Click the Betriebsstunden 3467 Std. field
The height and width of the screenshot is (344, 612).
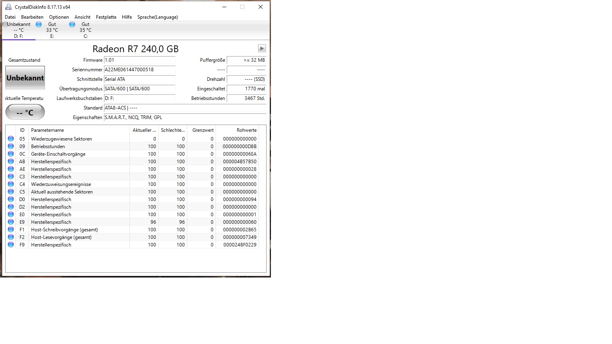pos(246,98)
